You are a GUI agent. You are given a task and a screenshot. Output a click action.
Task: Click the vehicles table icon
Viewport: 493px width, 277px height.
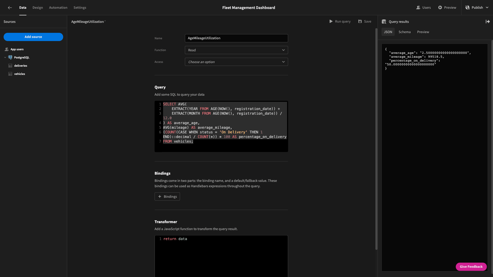(10, 74)
